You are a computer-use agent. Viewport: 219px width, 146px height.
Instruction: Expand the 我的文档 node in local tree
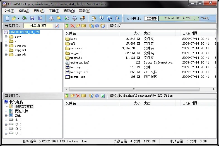pyautogui.click(x=6, y=111)
